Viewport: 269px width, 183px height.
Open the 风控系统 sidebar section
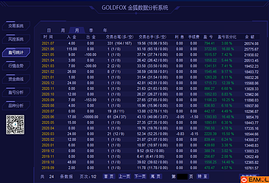tap(16, 39)
